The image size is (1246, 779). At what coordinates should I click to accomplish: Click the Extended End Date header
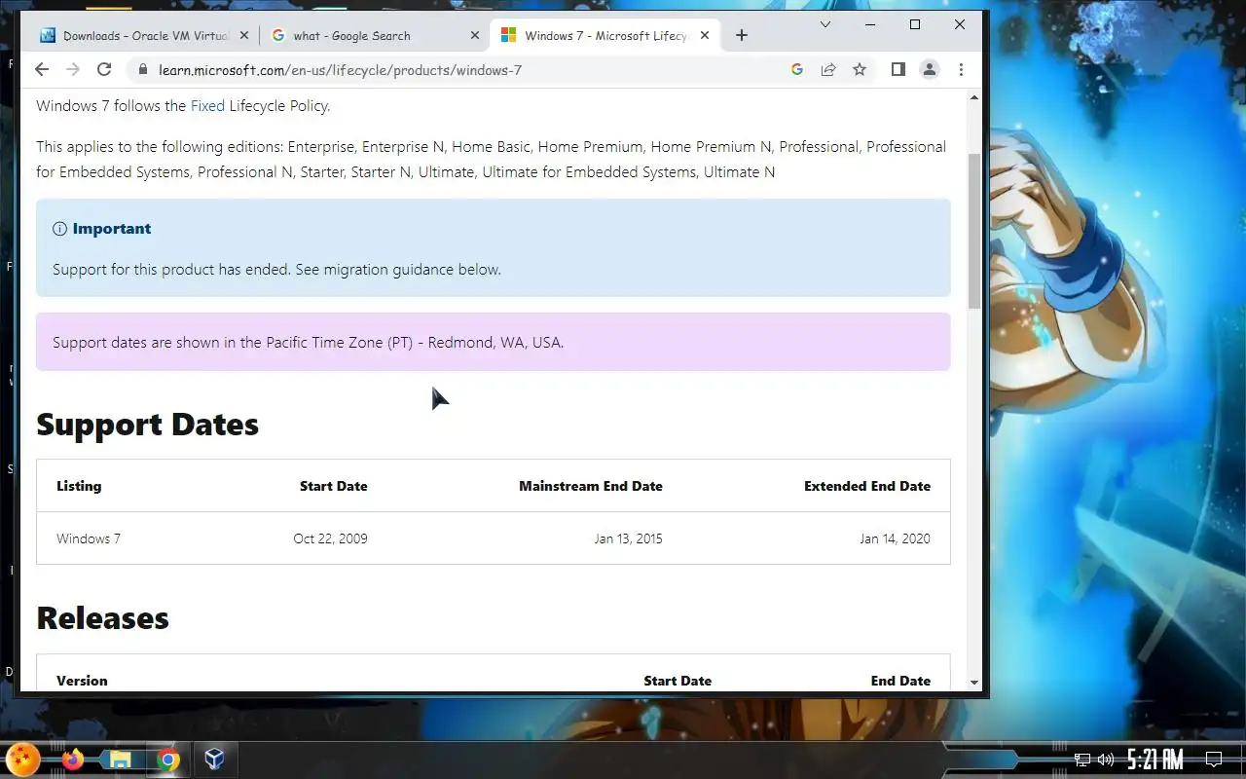(867, 486)
